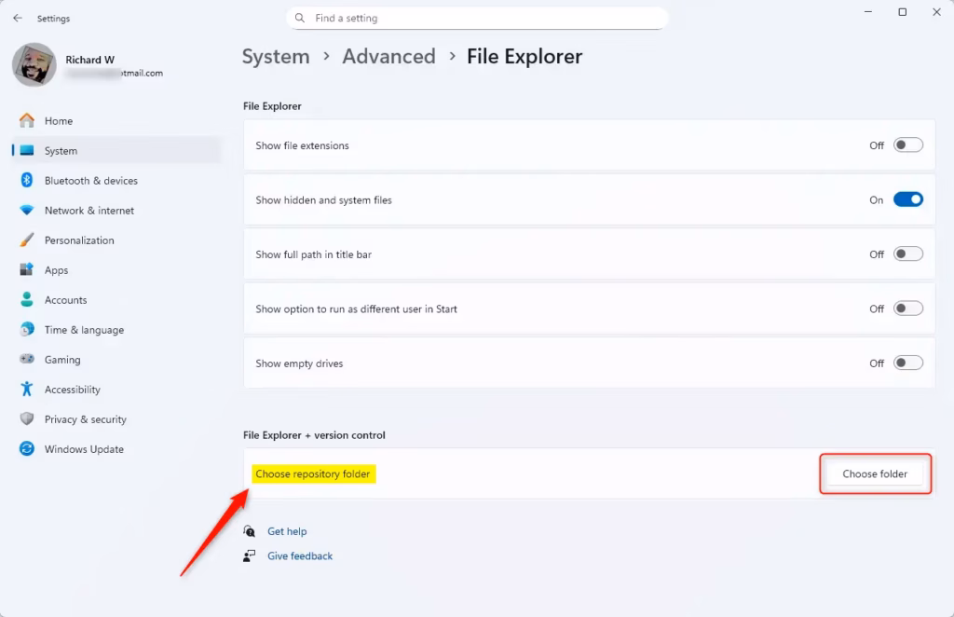Close the Settings window

[936, 12]
